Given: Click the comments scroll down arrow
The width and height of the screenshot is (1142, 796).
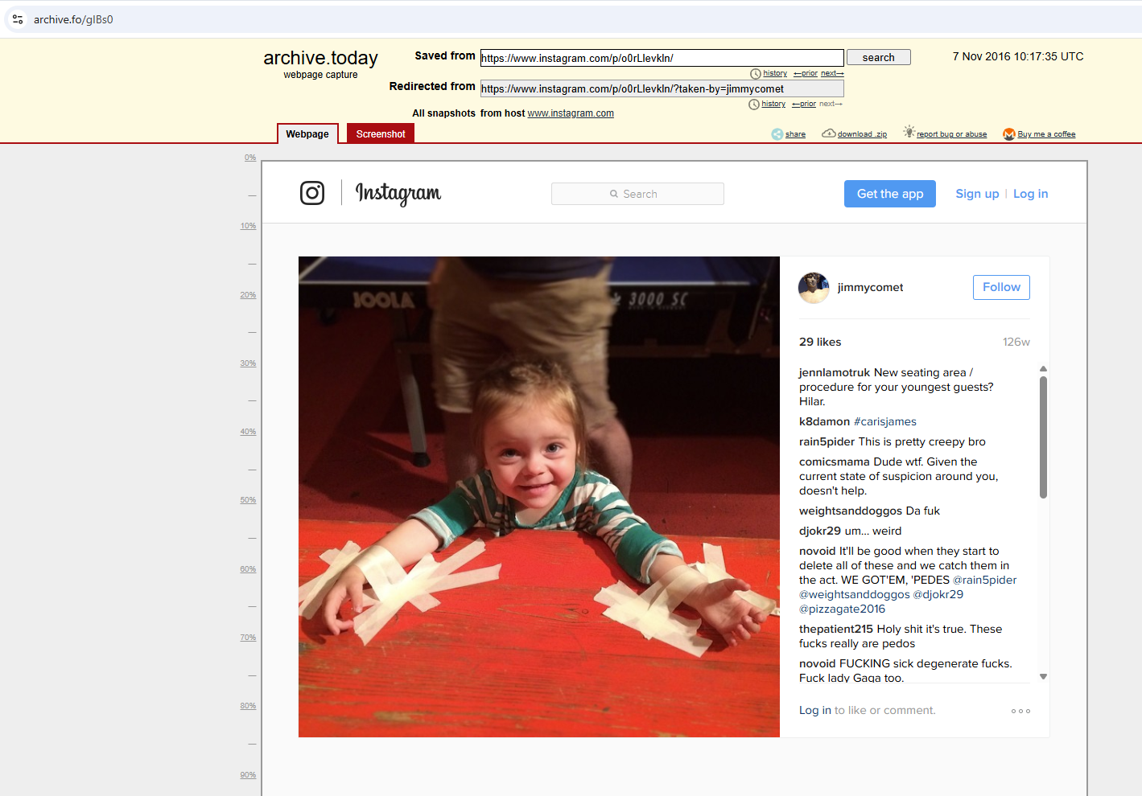Looking at the screenshot, I should click(x=1043, y=677).
